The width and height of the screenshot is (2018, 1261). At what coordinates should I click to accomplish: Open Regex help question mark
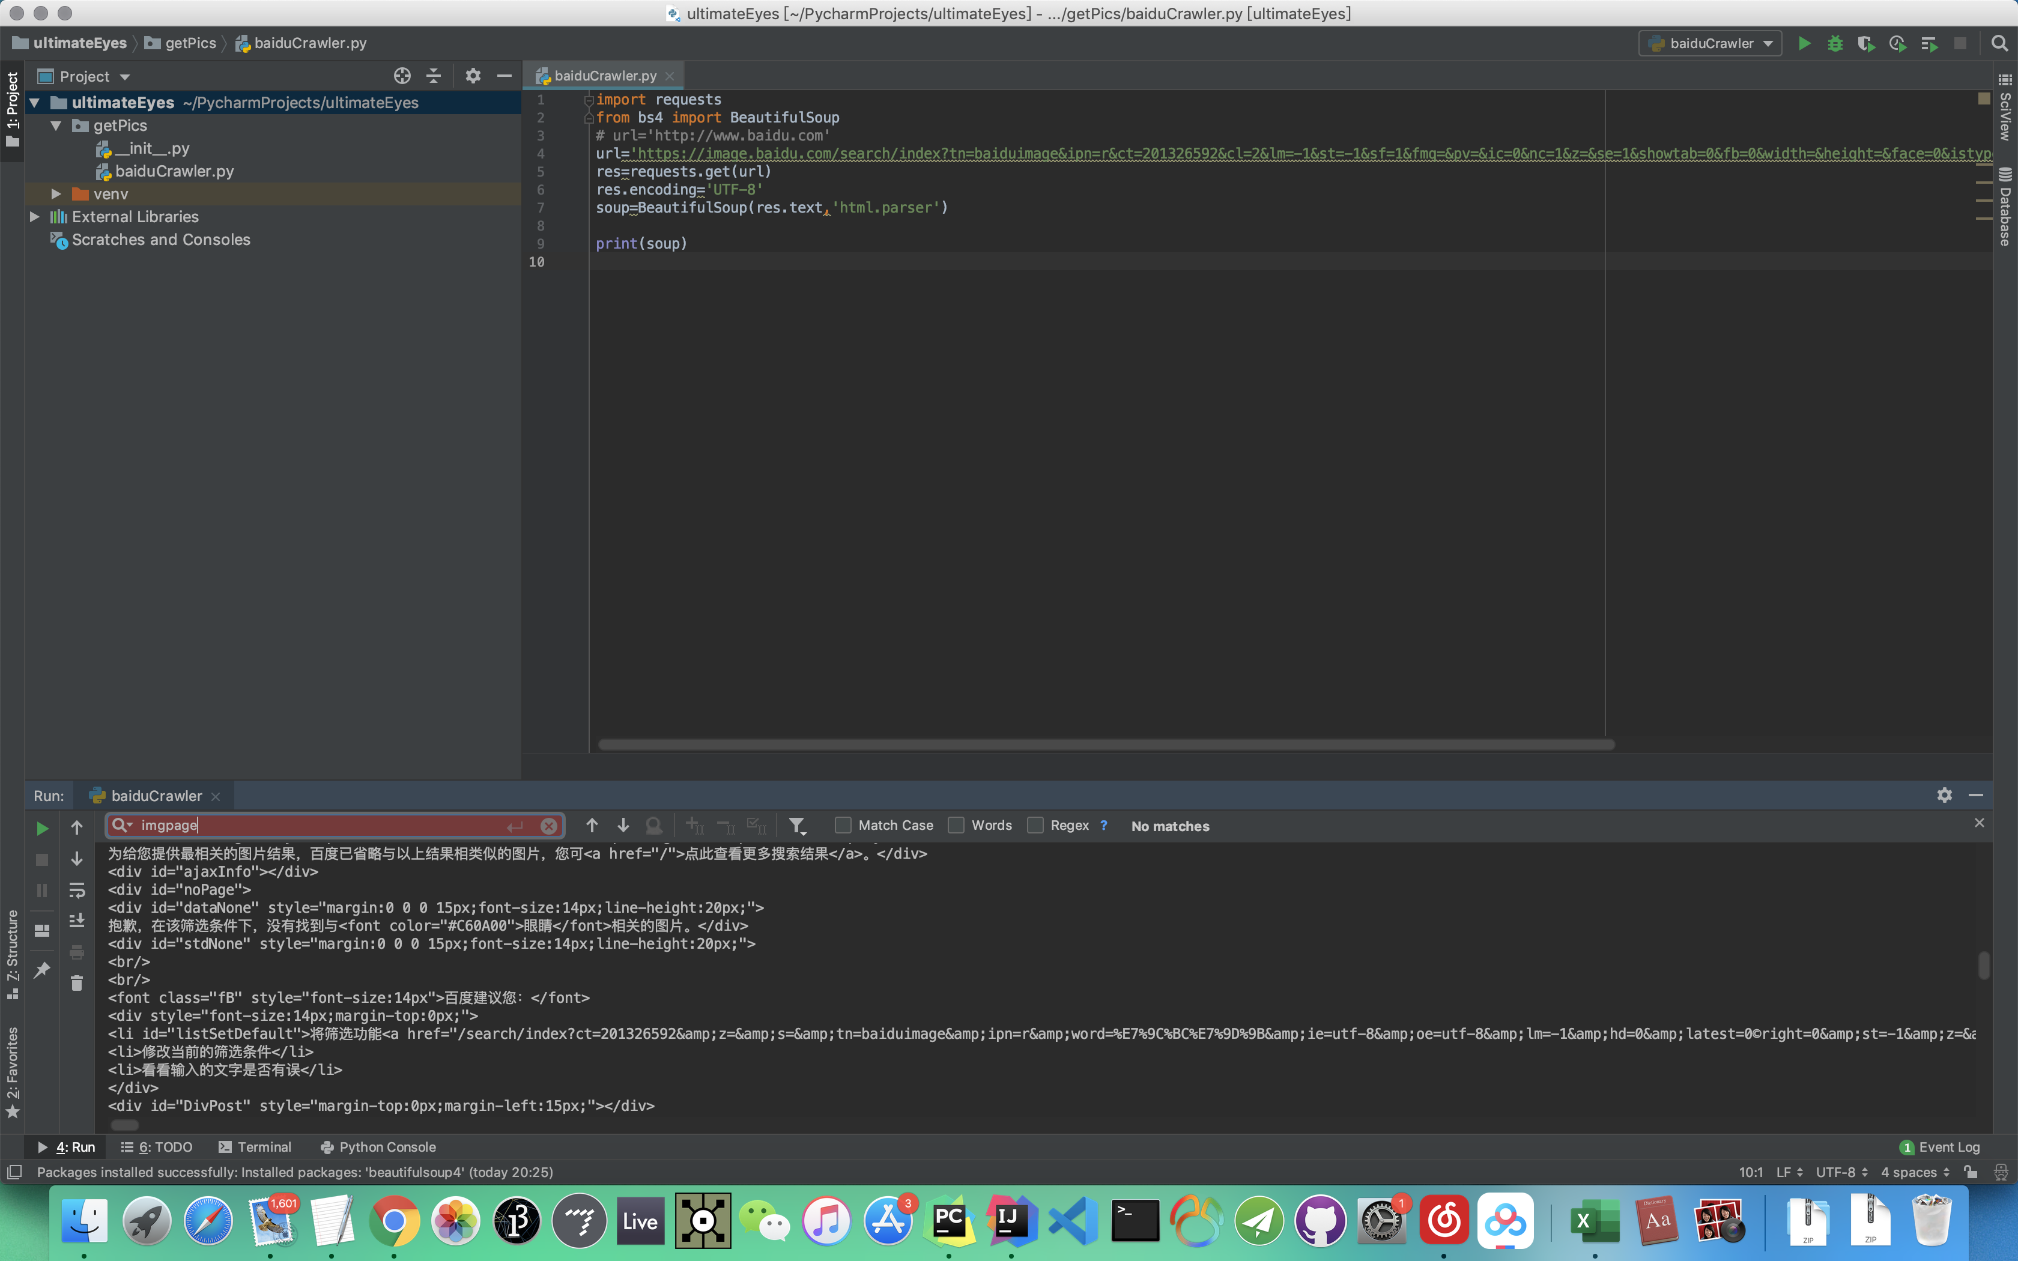click(1104, 825)
